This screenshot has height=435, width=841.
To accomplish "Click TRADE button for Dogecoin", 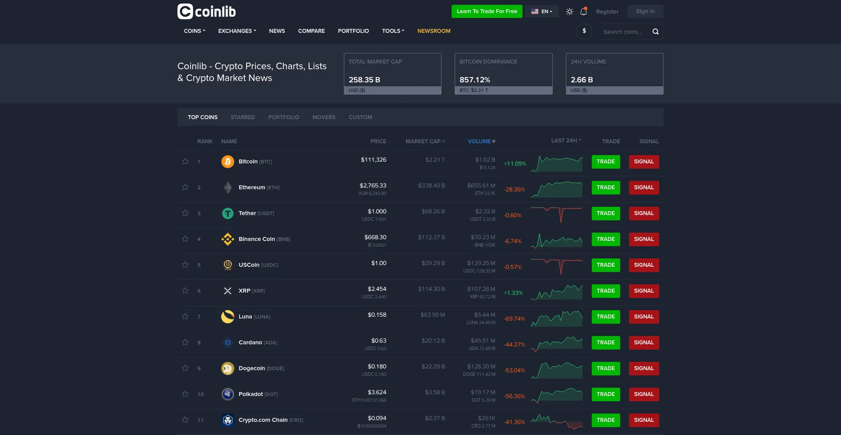I will click(x=606, y=368).
